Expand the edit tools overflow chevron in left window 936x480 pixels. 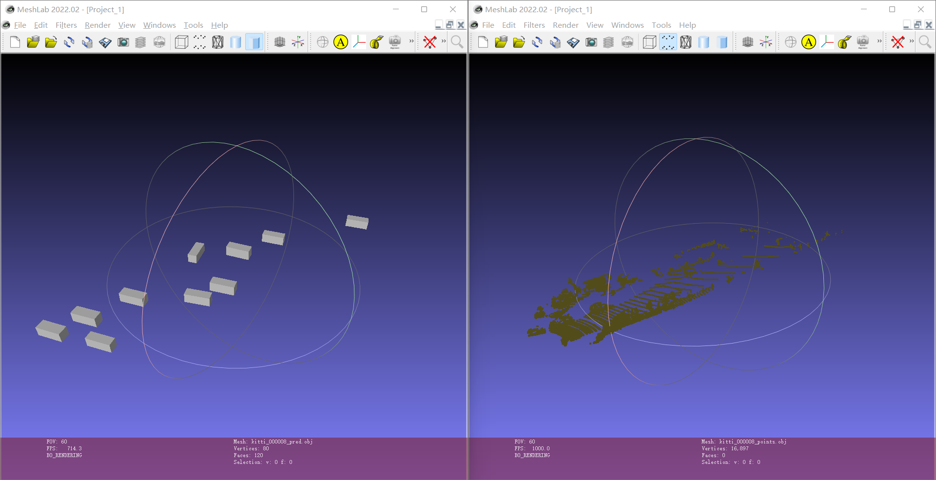[444, 42]
